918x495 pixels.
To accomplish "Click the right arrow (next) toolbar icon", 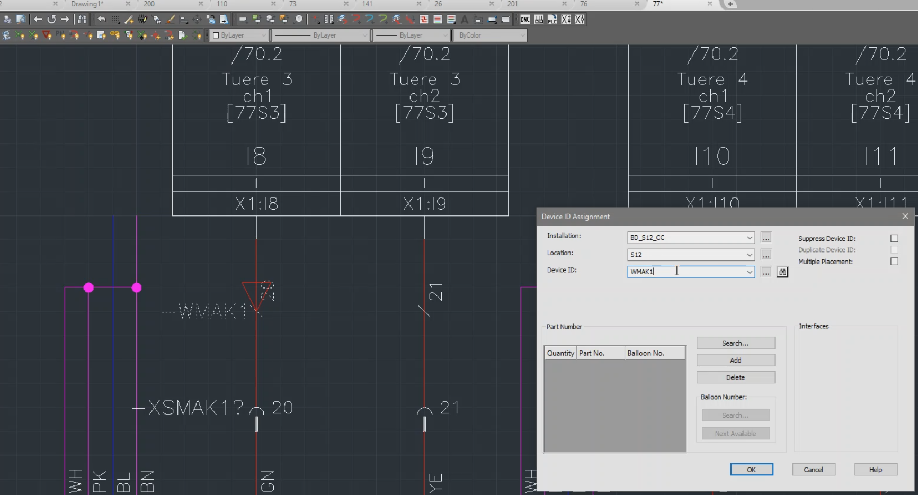I will coord(65,19).
